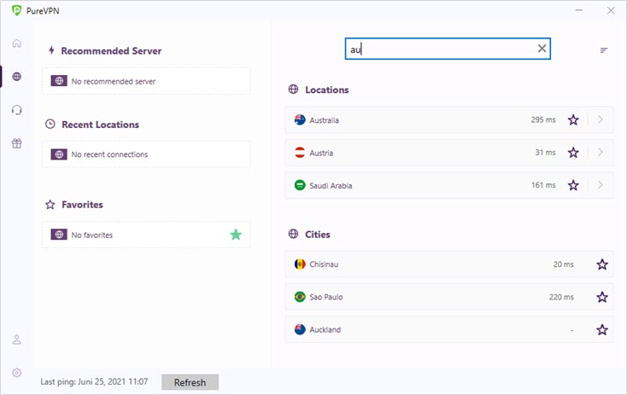The height and width of the screenshot is (395, 627).
Task: Click the Cities section heading
Action: point(318,235)
